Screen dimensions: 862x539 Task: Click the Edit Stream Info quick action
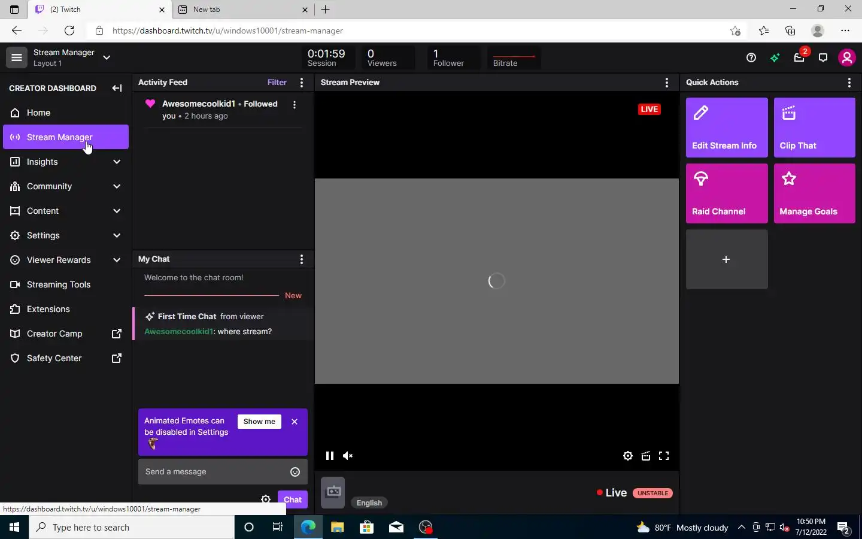[x=727, y=128]
